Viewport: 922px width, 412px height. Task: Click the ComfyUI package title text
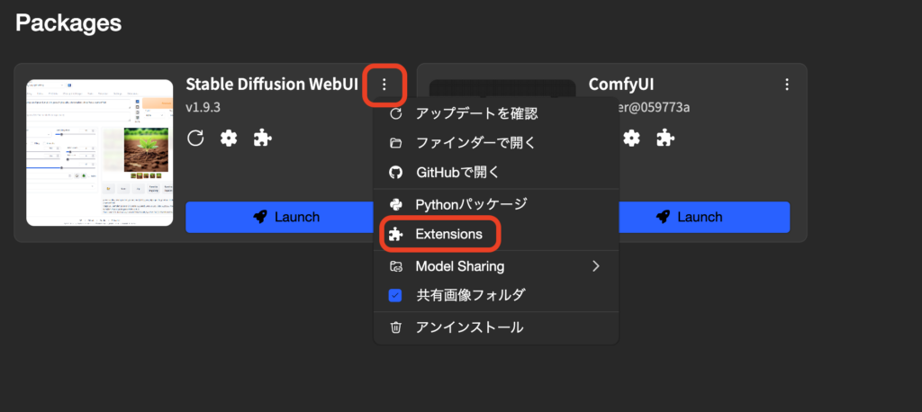click(x=621, y=85)
